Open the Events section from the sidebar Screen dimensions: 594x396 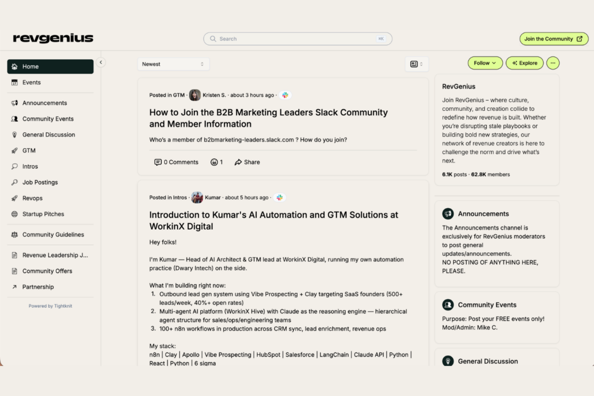click(15, 82)
